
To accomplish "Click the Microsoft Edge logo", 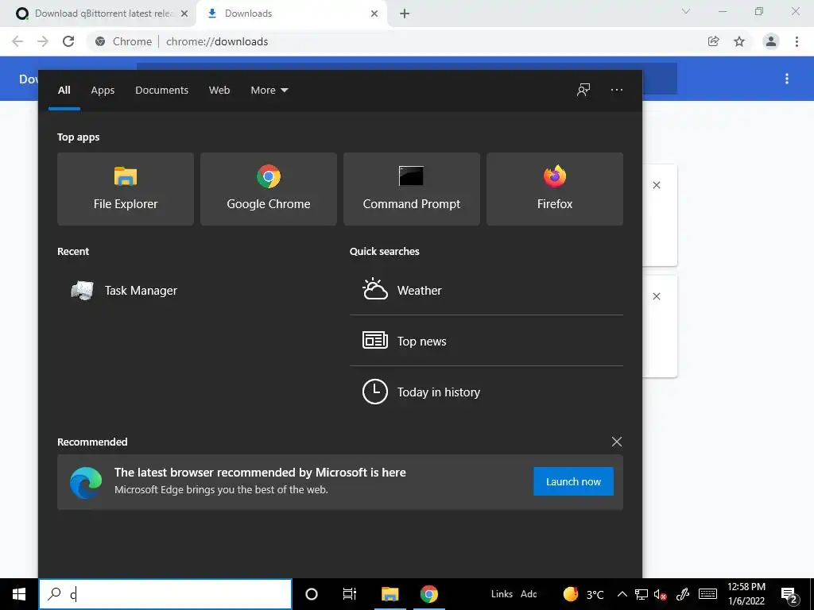I will tap(86, 482).
